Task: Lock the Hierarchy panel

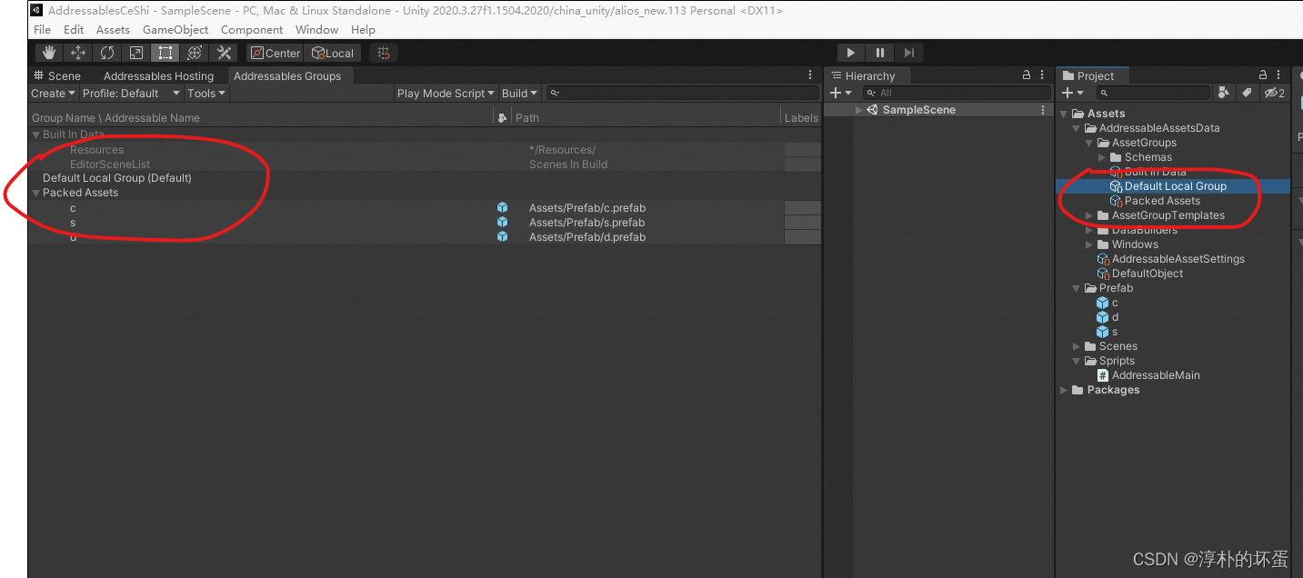Action: [1027, 75]
